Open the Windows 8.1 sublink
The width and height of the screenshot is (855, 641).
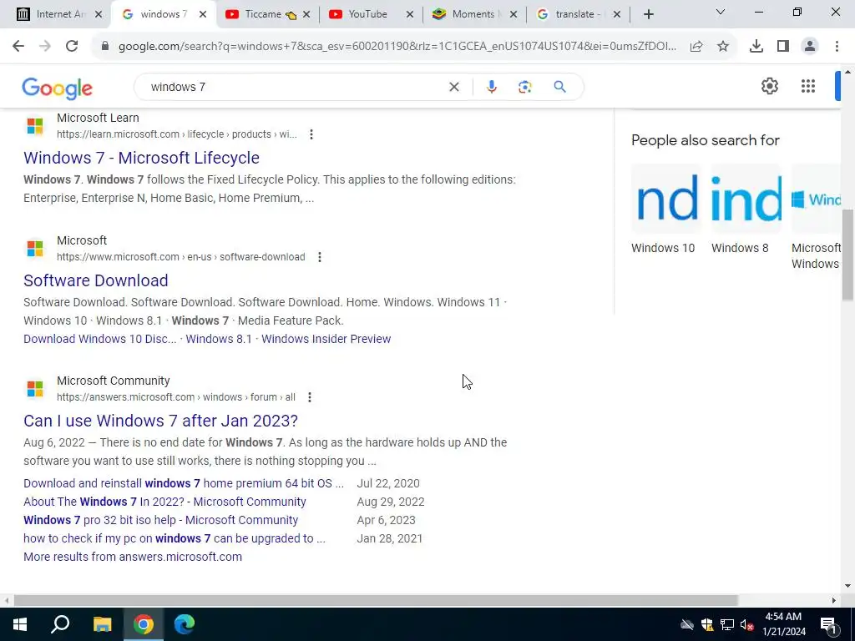[x=219, y=339]
